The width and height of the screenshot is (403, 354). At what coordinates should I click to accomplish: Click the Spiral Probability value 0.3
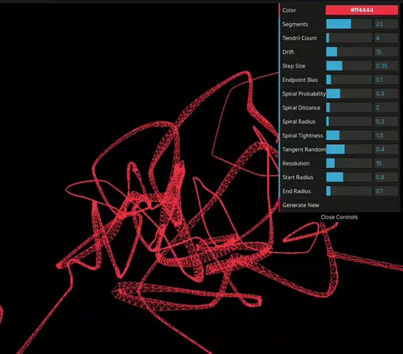(x=386, y=94)
